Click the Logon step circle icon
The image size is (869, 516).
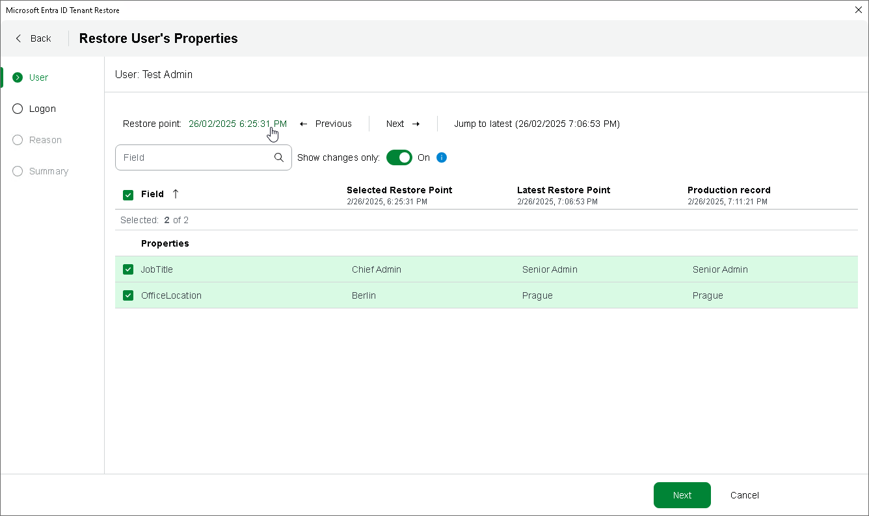point(18,109)
